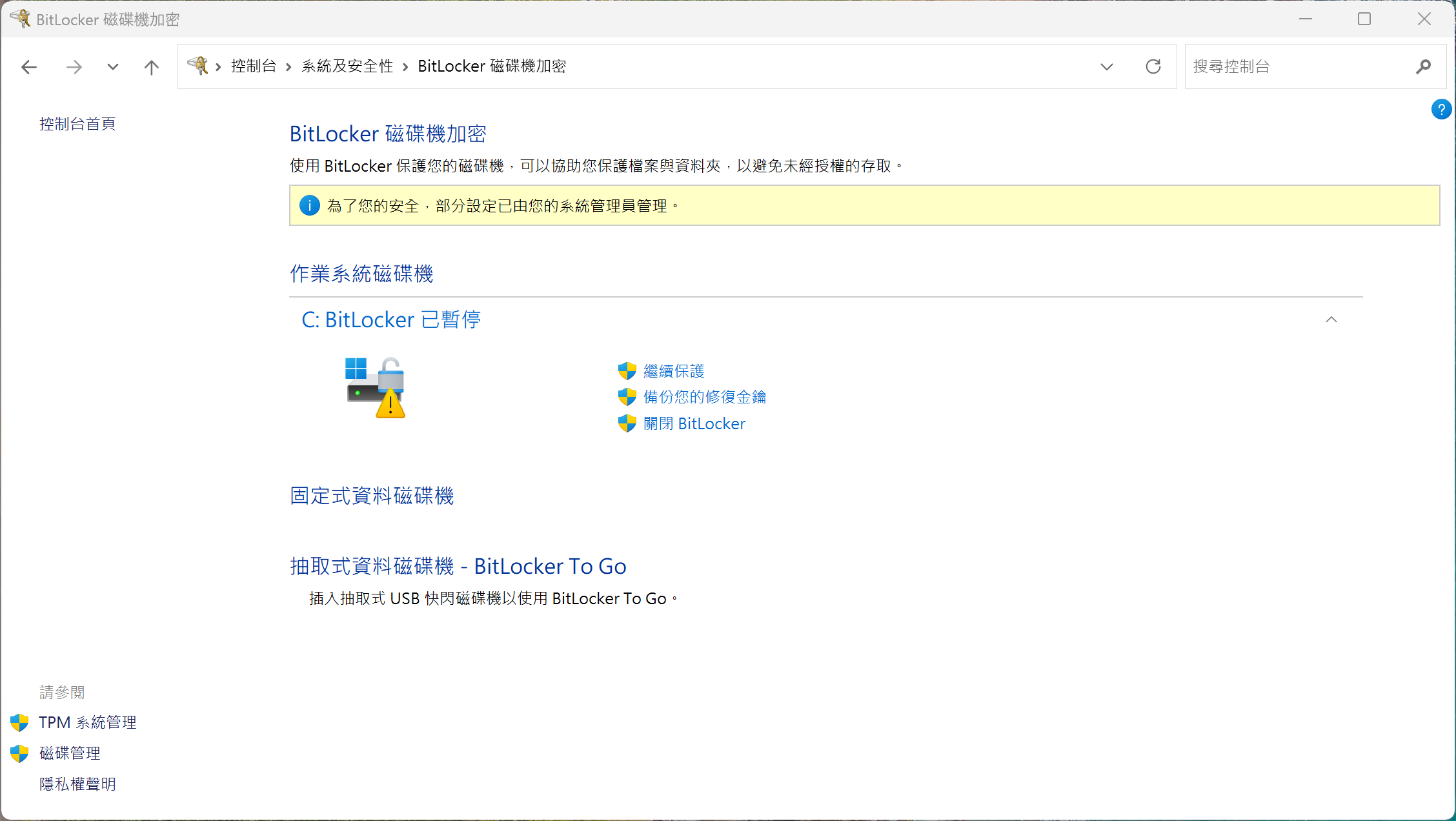This screenshot has height=821, width=1456.
Task: Click 關閉 BitLocker link
Action: (694, 423)
